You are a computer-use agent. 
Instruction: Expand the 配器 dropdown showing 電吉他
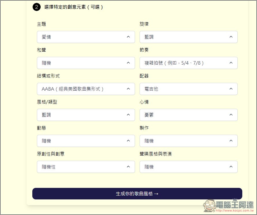(x=188, y=89)
